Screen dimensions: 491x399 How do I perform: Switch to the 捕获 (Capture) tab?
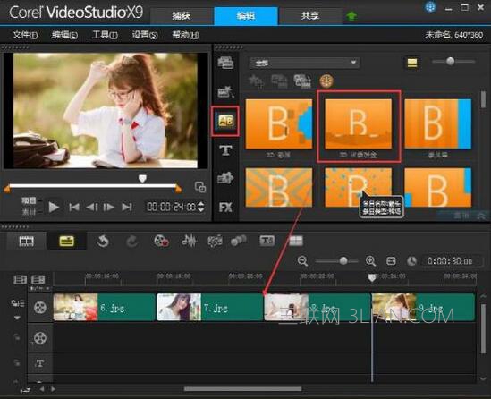tap(182, 16)
